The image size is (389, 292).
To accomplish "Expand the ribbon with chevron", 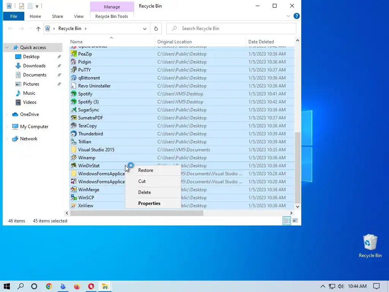I will 288,16.
